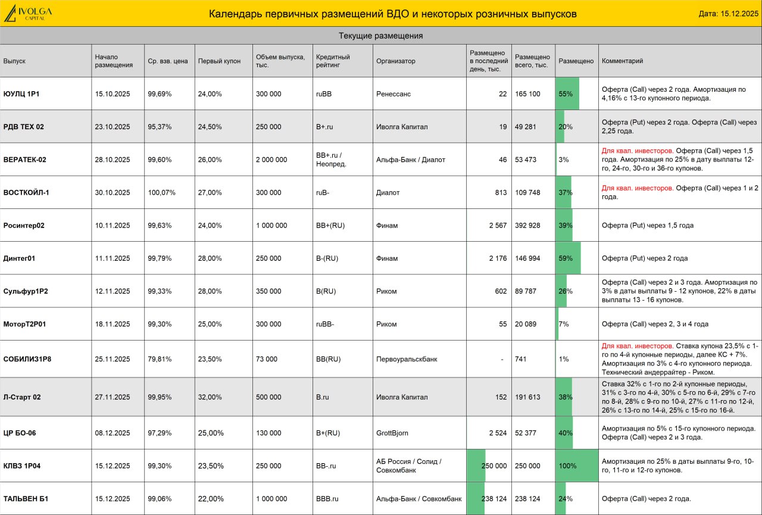Screen dimensions: 762x515
Task: Click the 'Первый купон' column header
Action: (219, 61)
